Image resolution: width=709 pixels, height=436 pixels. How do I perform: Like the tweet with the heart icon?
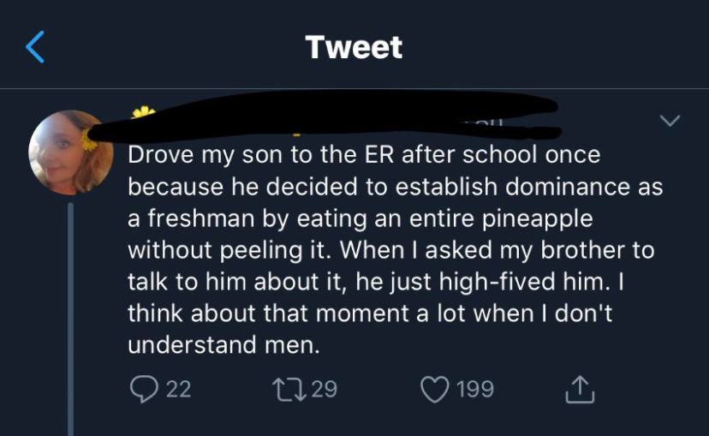tap(435, 389)
